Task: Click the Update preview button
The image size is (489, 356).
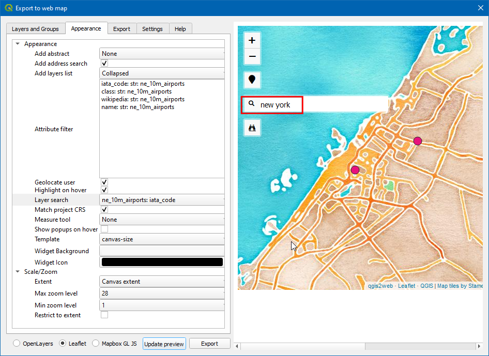Action: pos(164,344)
